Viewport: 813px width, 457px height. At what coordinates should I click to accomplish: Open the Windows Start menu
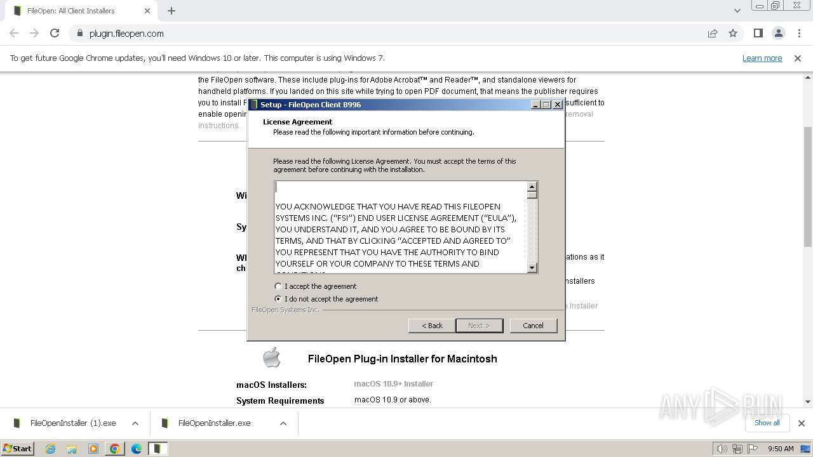coord(18,448)
